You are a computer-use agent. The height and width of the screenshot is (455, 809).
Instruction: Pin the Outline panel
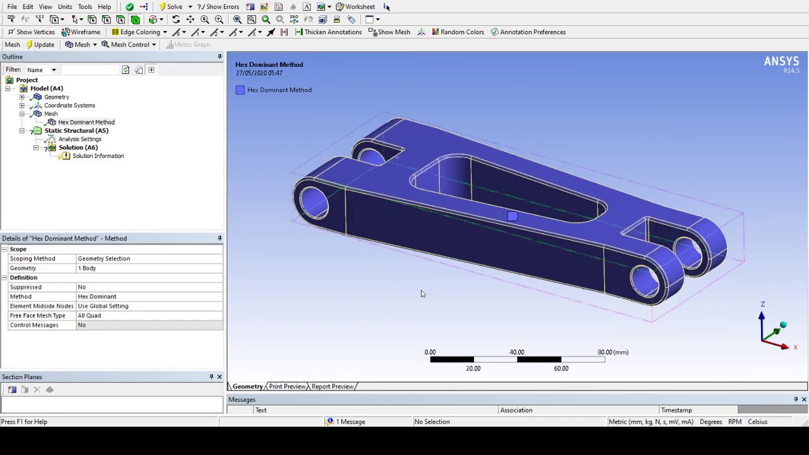click(220, 57)
